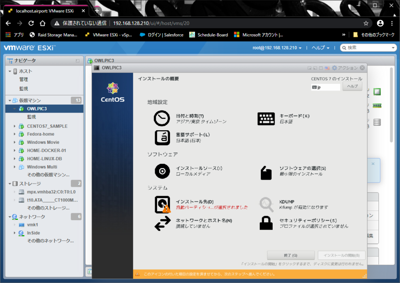The image size is (400, 283).
Task: Go forward in the browser
Action: [x=20, y=23]
